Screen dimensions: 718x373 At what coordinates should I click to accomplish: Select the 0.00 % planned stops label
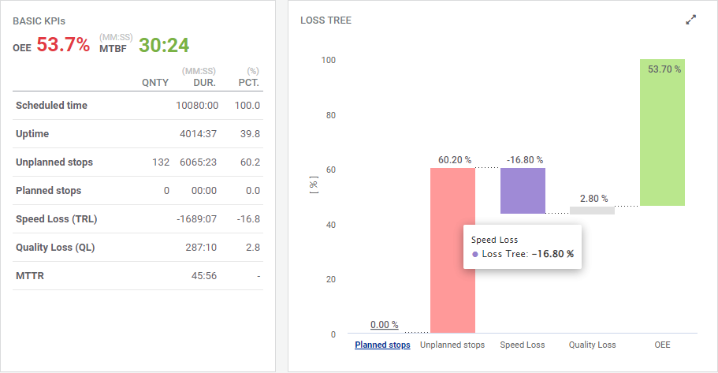(384, 325)
